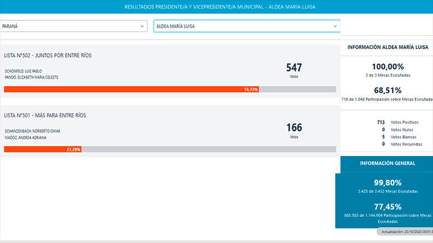Click the 547 votes count

[x=294, y=67]
